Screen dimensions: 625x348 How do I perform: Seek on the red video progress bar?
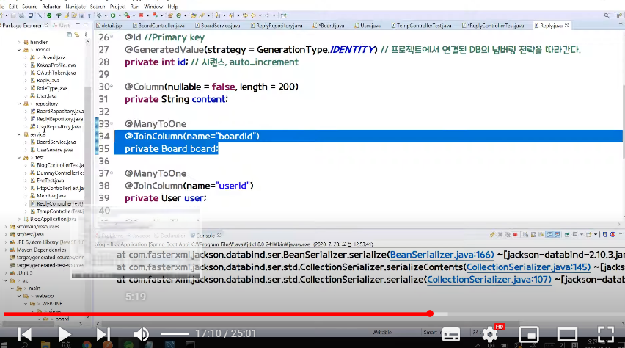226,314
